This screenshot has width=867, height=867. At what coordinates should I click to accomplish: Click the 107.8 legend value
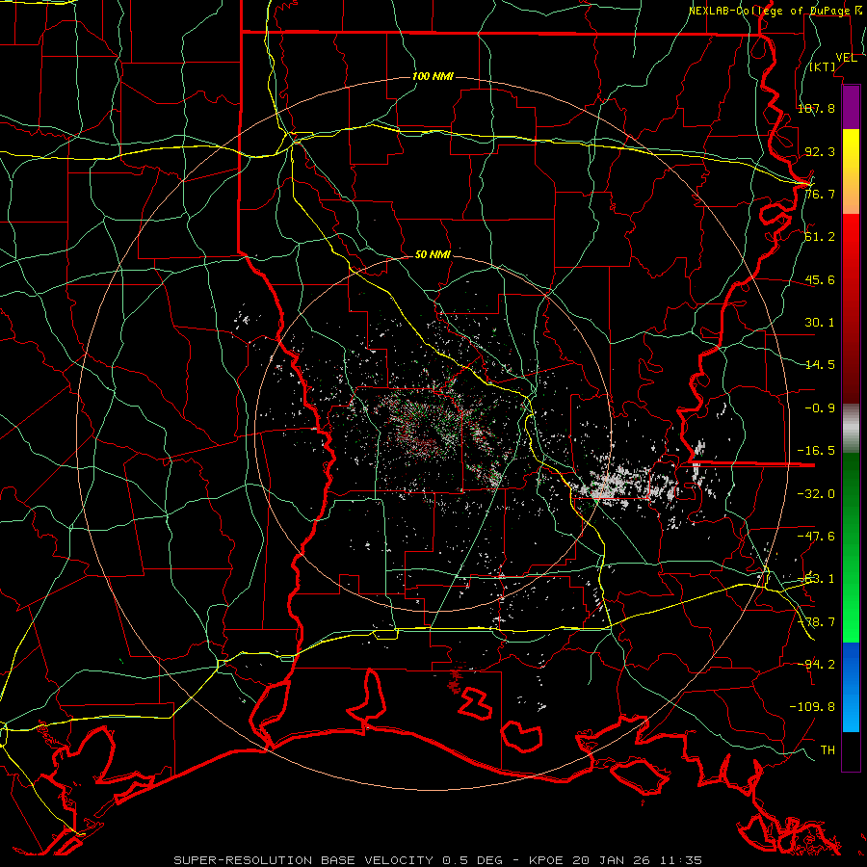click(816, 108)
